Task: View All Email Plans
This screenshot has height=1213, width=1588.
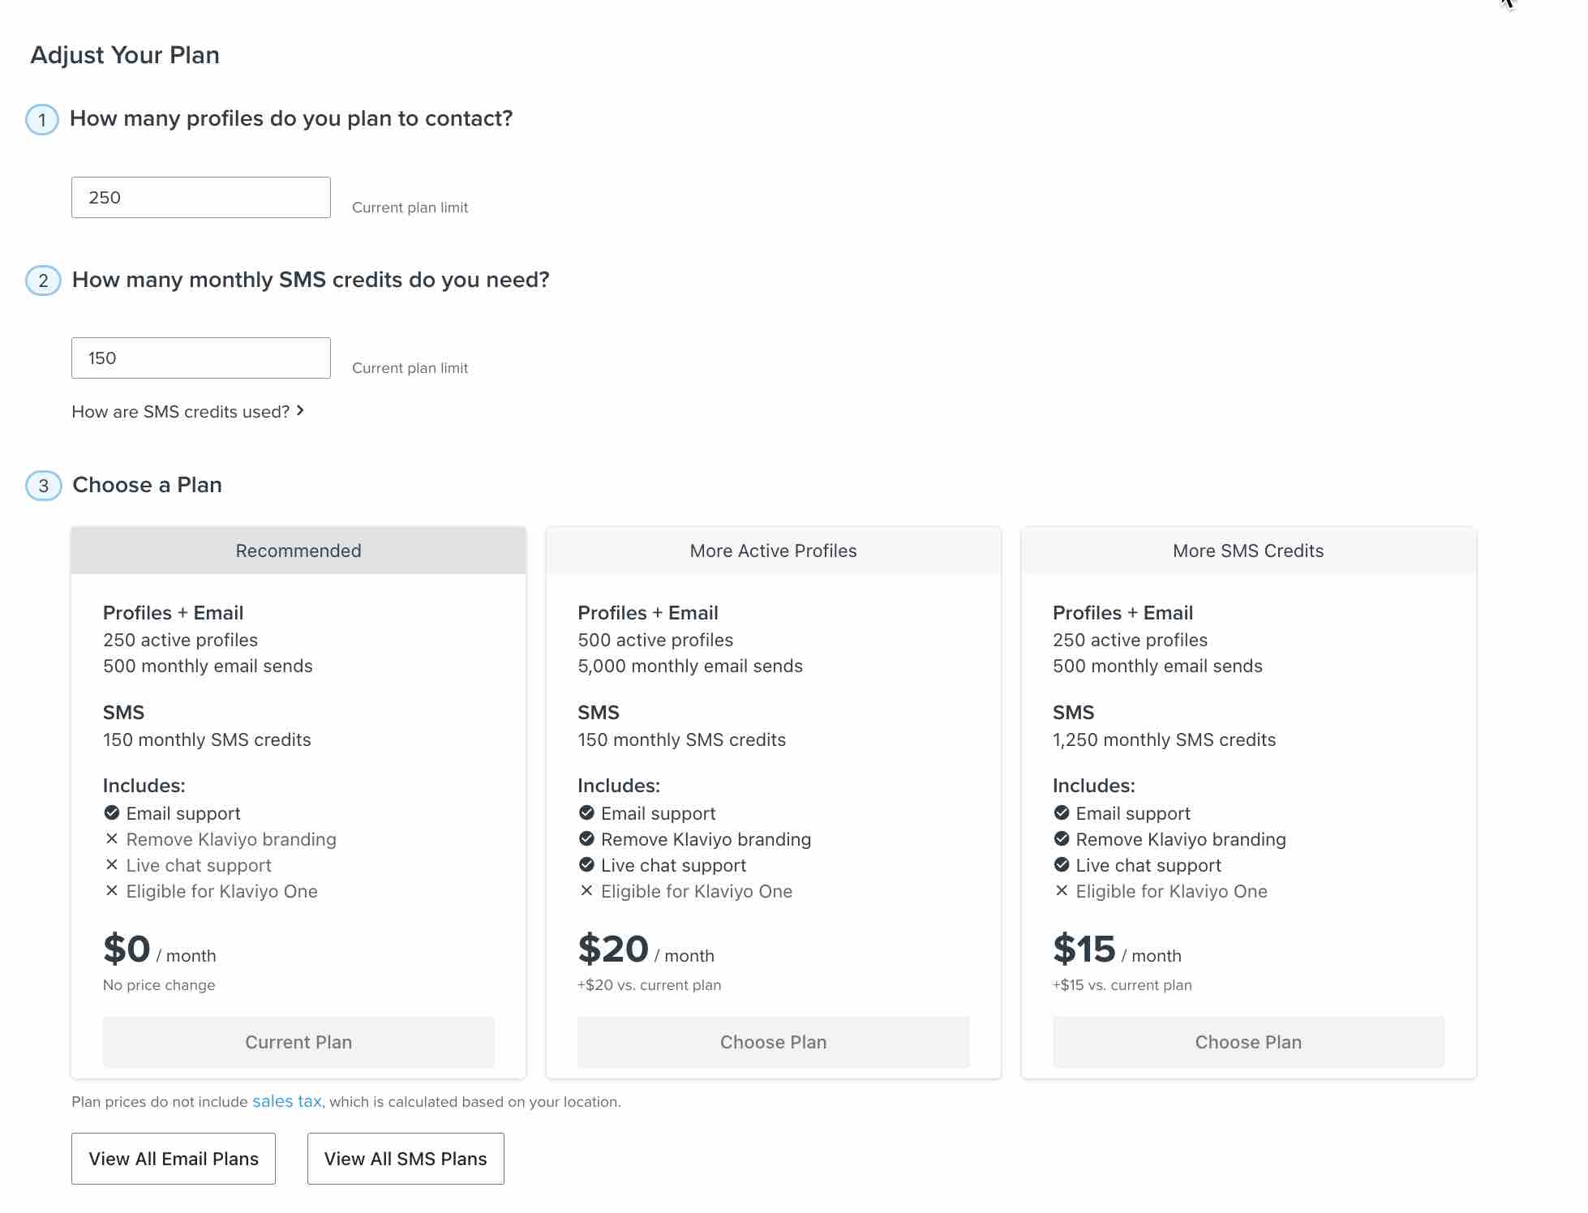Action: coord(174,1159)
